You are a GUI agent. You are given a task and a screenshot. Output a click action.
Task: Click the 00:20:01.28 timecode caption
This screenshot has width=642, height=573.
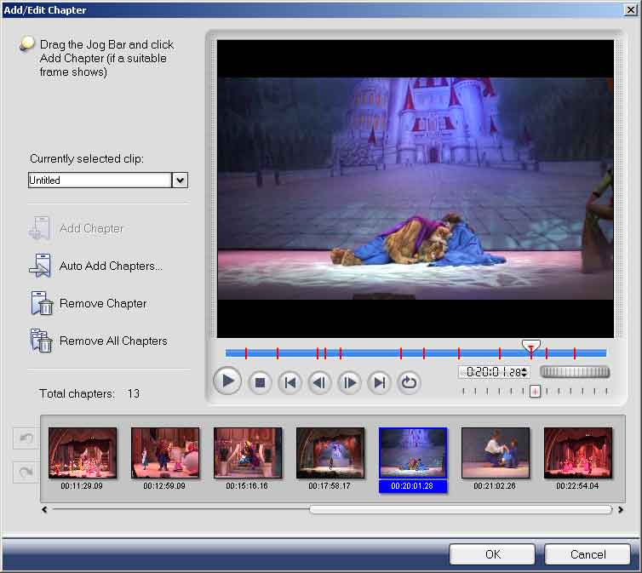412,486
